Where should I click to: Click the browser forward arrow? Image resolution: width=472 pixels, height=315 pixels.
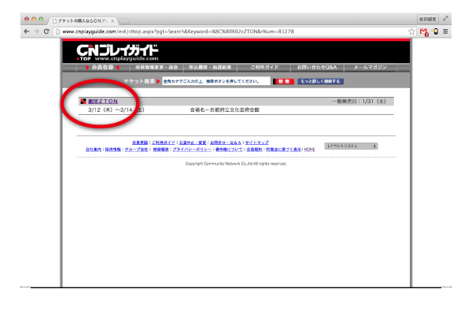(x=36, y=31)
